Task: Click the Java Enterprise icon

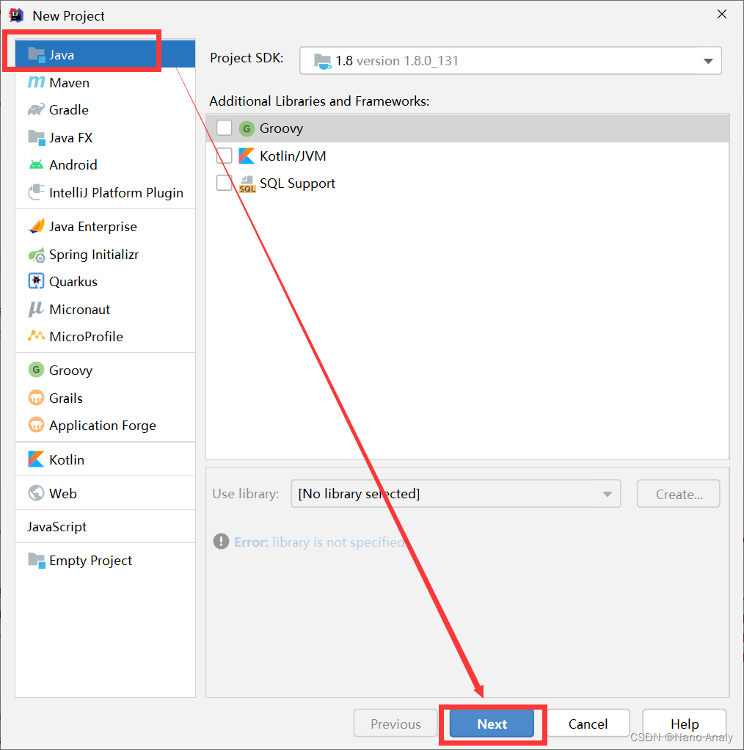Action: 37,226
